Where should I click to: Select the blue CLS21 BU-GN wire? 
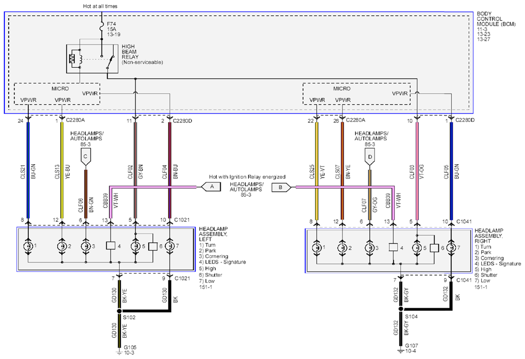(28, 170)
